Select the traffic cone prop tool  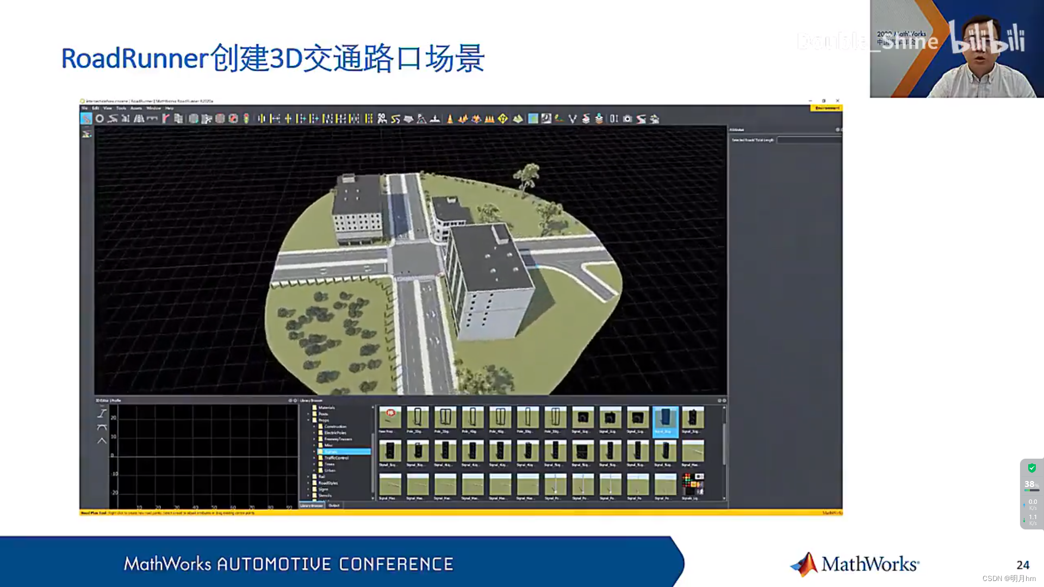coord(449,118)
